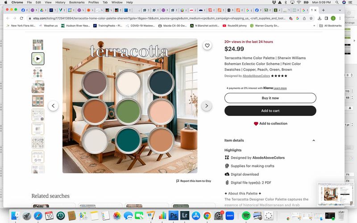Click the Chrome downloads icon

320,18
